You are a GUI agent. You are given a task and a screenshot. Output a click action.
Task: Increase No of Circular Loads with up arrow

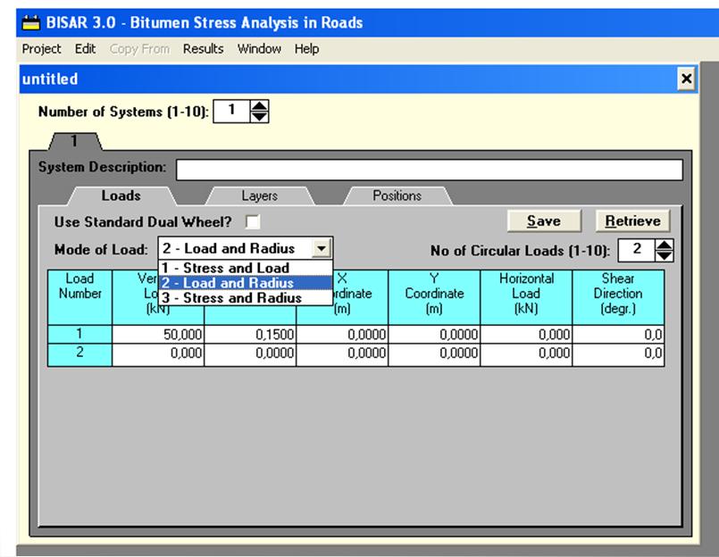664,245
